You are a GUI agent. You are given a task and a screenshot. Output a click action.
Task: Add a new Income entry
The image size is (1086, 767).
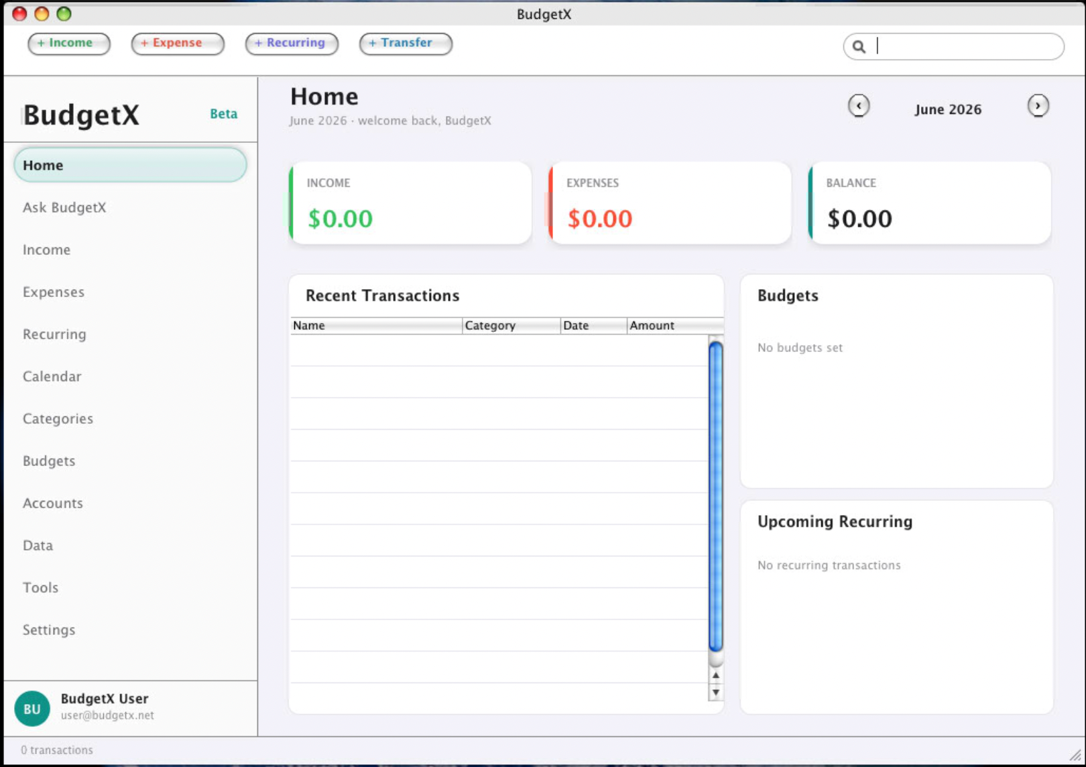coord(69,44)
